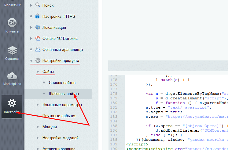The height and width of the screenshot is (150, 228).
Task: Click the Языковые параметры label
Action: 62,105
